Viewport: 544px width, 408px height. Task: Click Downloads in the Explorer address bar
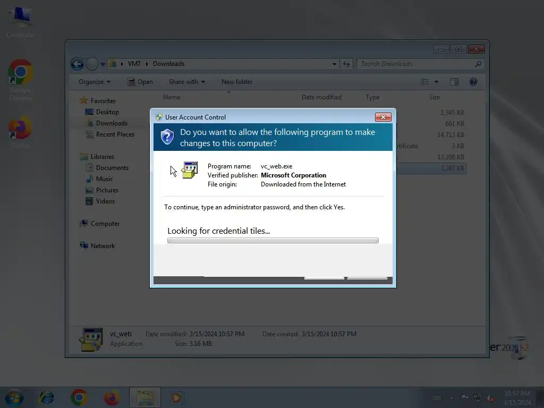[x=168, y=64]
